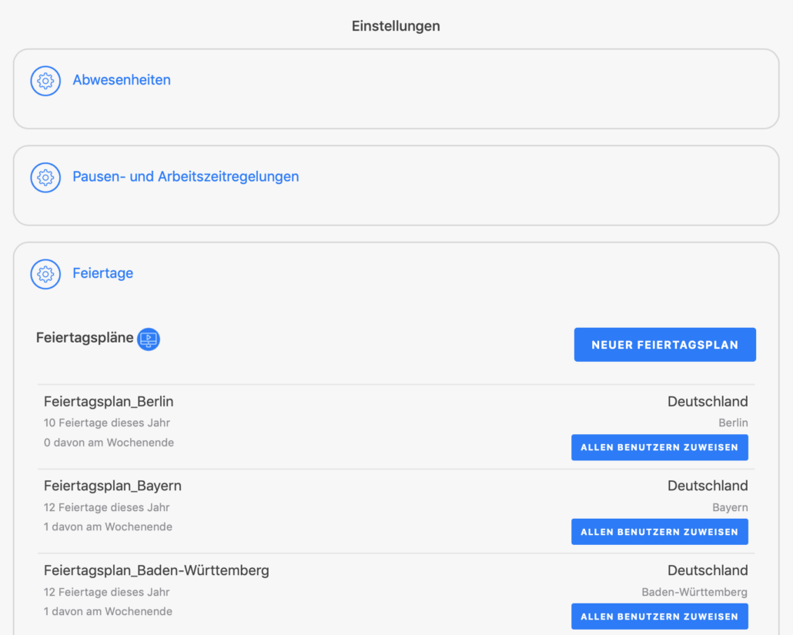793x635 pixels.
Task: Click 'Deutschland' in the Bayern plan row
Action: coord(708,486)
